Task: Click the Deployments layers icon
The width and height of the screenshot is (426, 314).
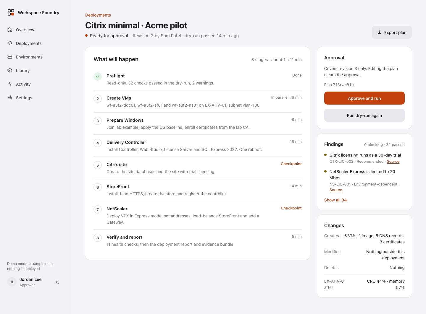Action: click(10, 43)
